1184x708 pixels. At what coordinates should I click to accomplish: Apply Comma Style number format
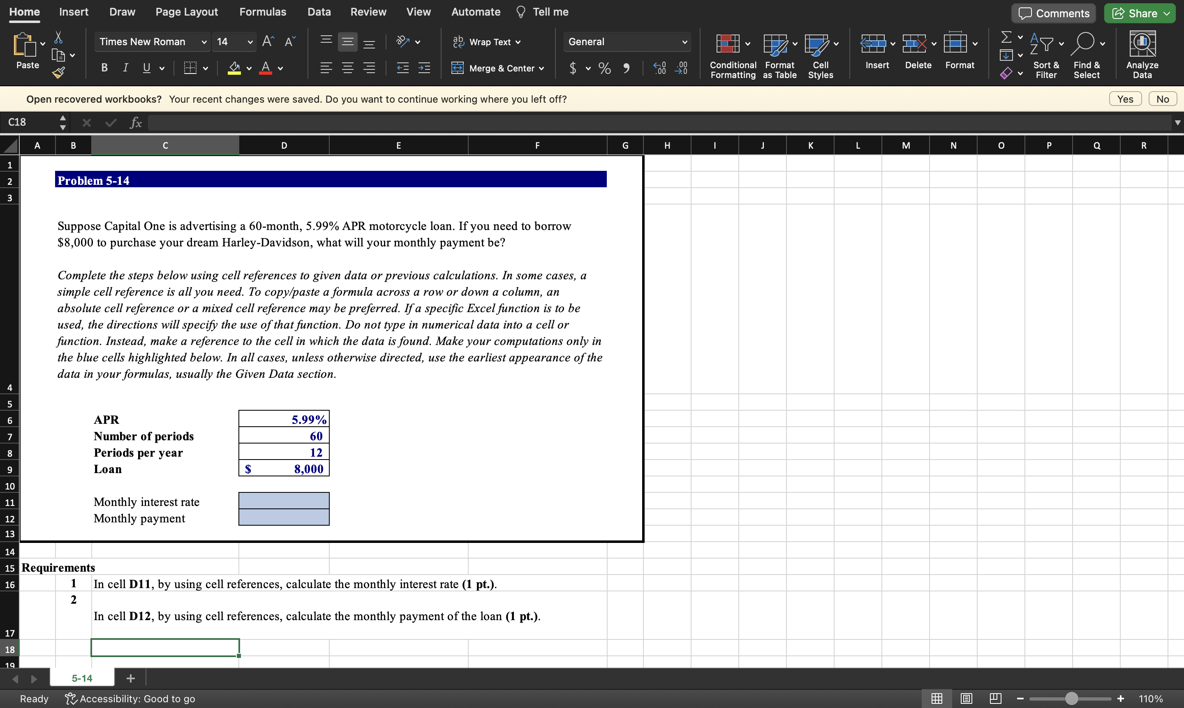point(626,68)
